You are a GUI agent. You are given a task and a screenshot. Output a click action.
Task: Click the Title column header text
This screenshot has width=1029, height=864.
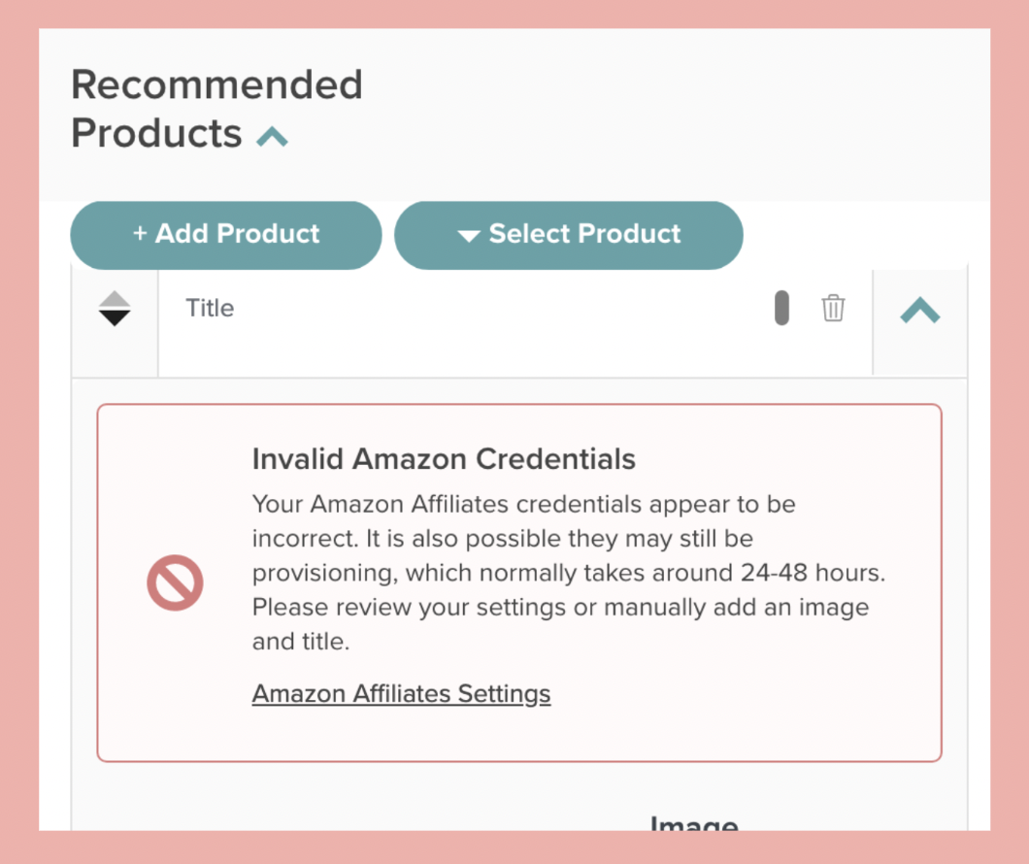click(210, 308)
